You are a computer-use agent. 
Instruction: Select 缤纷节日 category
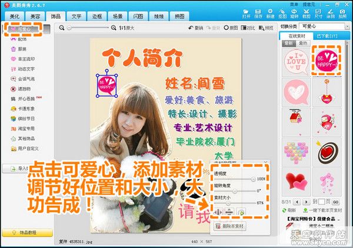pyautogui.click(x=23, y=119)
